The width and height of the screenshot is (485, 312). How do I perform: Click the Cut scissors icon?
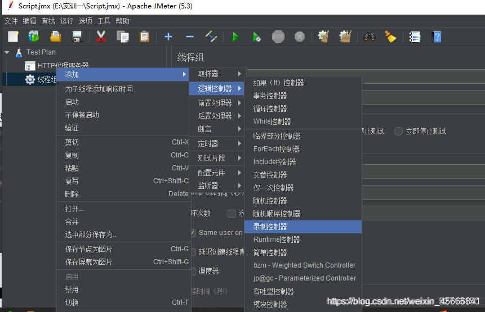click(101, 37)
